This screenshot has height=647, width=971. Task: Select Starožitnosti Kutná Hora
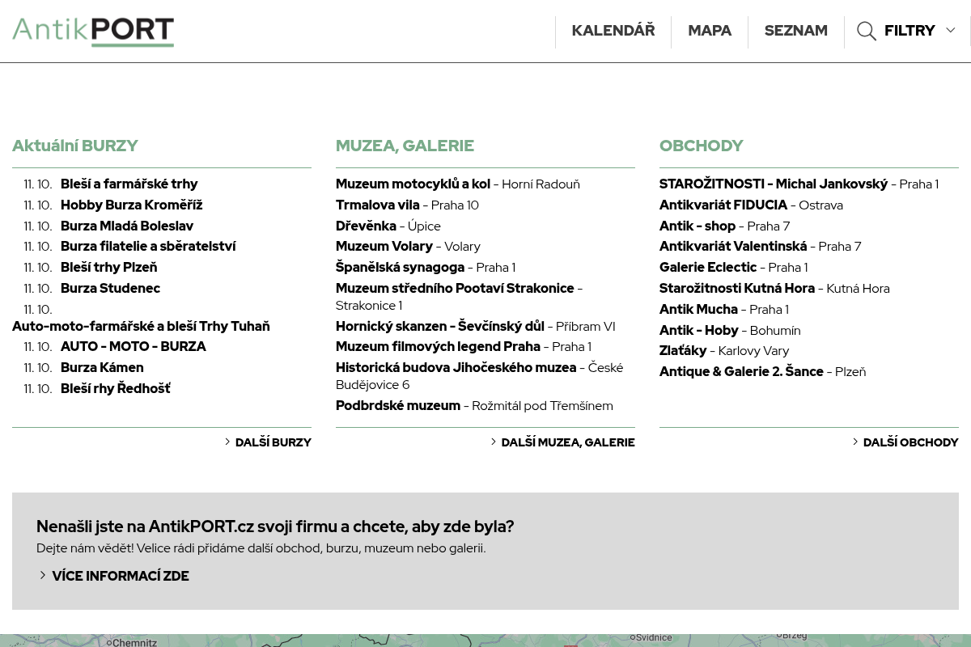coord(737,289)
